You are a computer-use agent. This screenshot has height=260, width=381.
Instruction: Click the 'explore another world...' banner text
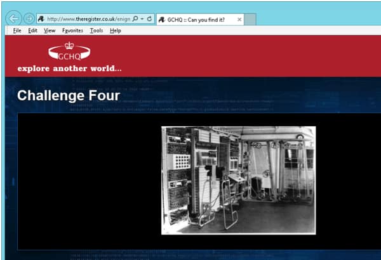click(x=69, y=68)
